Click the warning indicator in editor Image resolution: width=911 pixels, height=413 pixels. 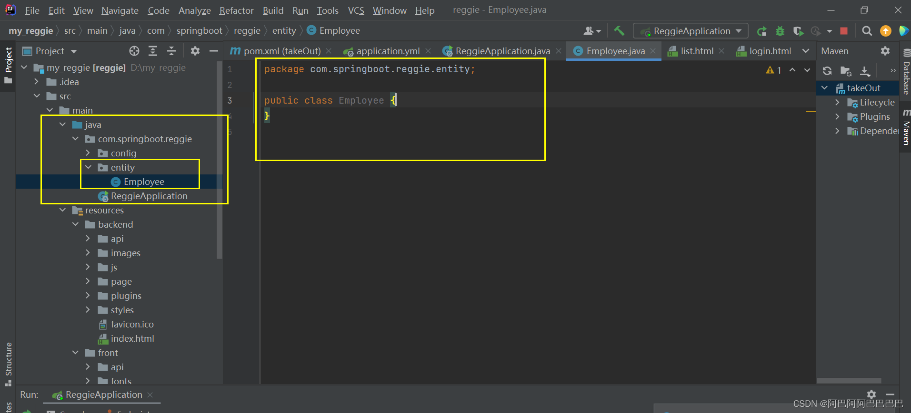point(773,70)
